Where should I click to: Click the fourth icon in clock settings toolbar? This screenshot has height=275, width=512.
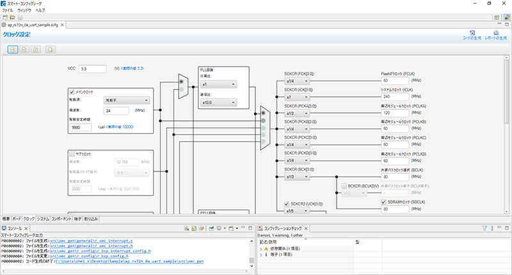point(51,50)
